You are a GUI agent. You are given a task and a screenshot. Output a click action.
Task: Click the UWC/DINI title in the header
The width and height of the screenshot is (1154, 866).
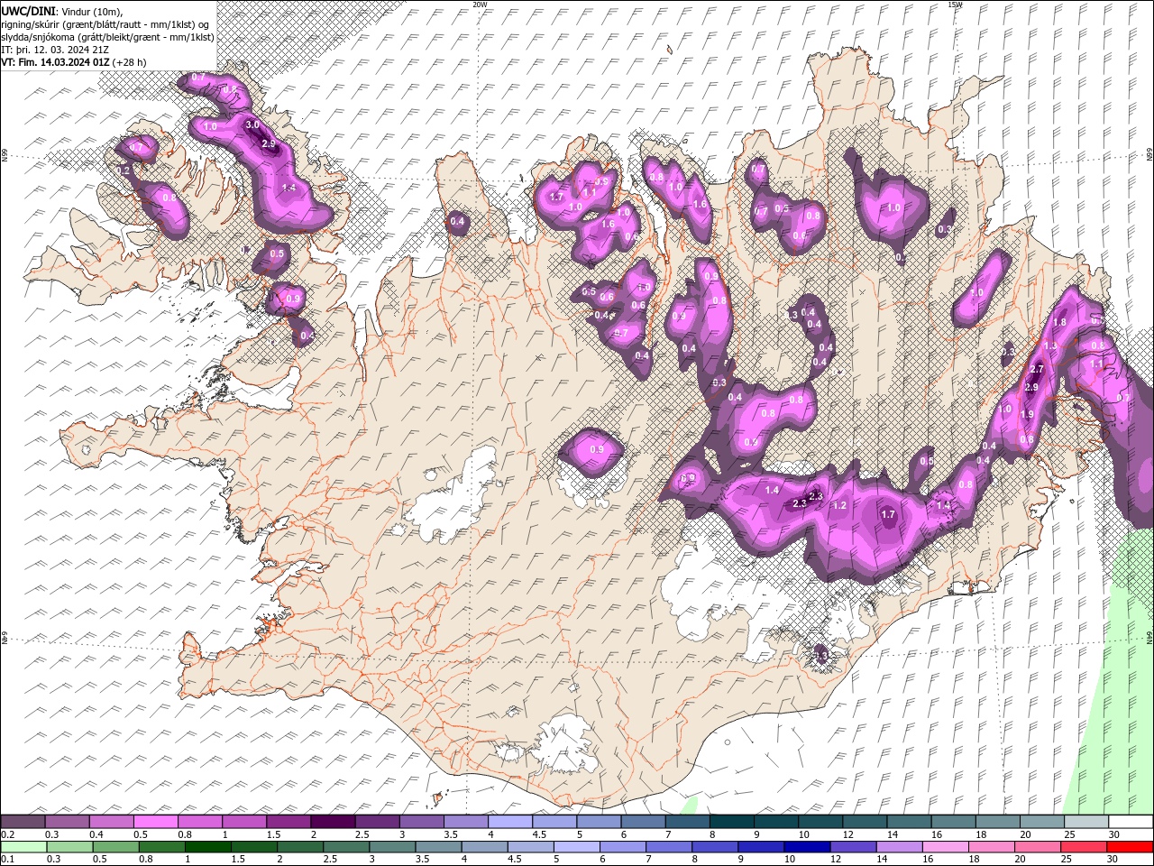coord(30,10)
